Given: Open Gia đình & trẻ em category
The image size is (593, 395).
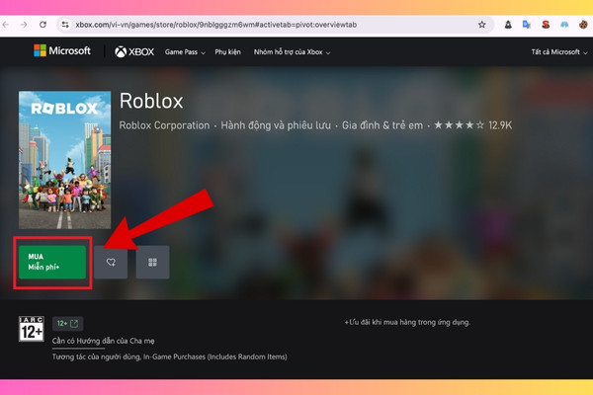Looking at the screenshot, I should coord(382,125).
